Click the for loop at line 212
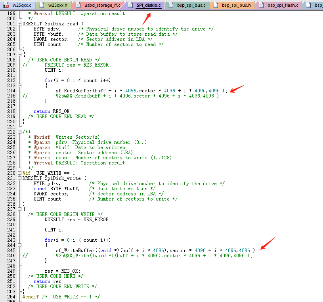The width and height of the screenshot is (323, 302). (78, 80)
